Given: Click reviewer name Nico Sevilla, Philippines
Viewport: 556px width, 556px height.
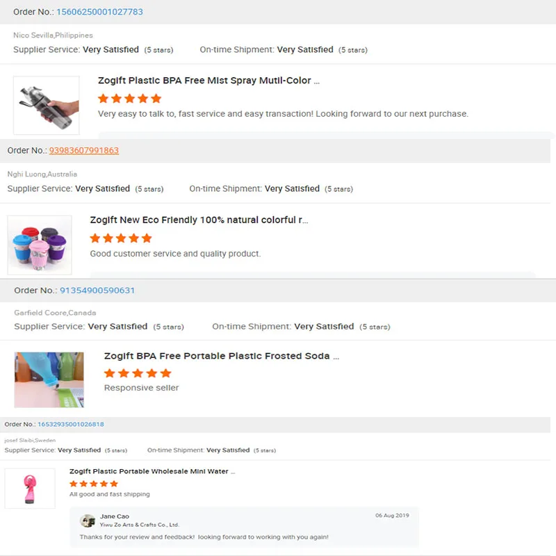Looking at the screenshot, I should tap(53, 35).
